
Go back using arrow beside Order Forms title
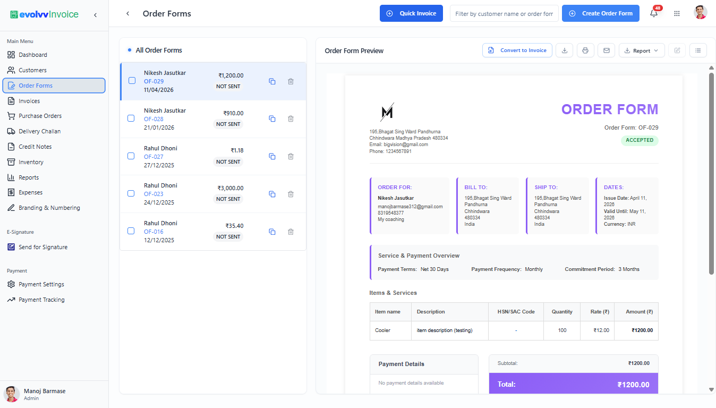click(127, 14)
